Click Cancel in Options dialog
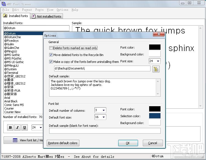 click(153, 143)
